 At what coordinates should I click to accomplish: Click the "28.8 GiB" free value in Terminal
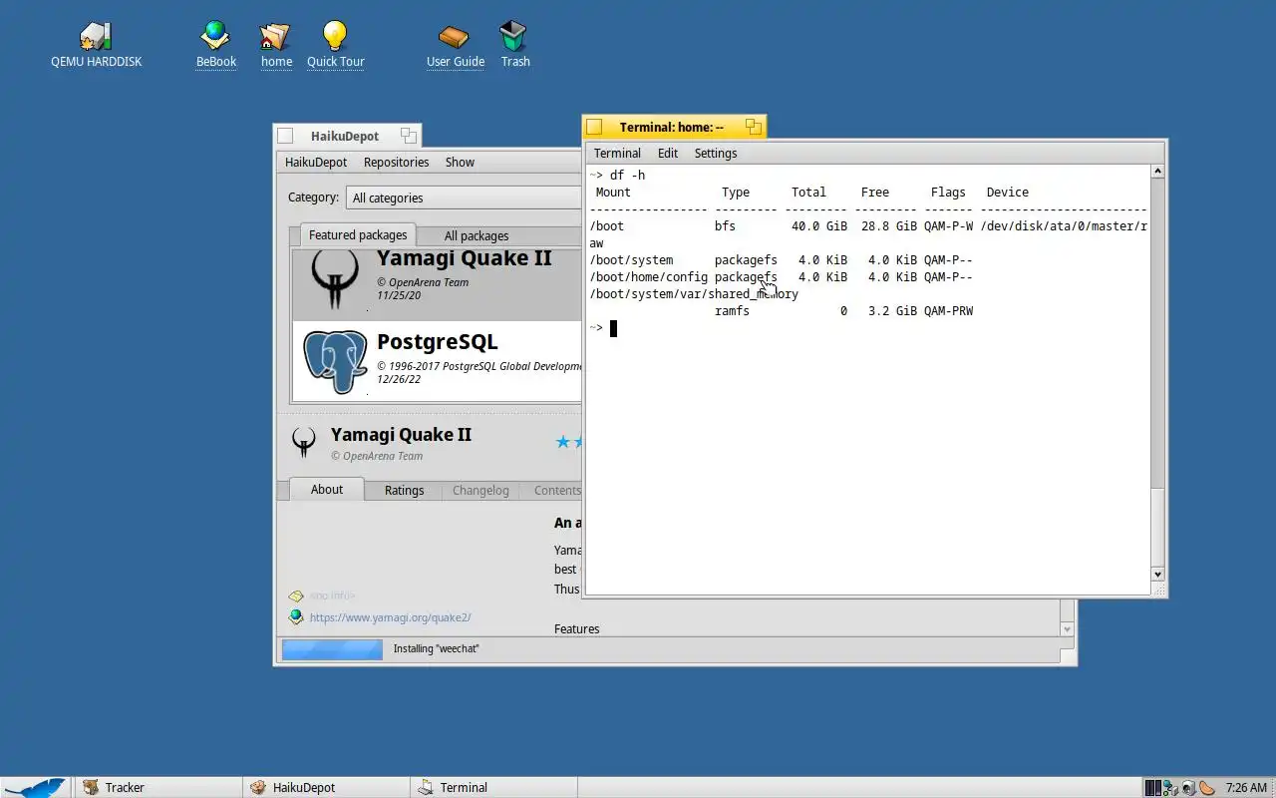[x=889, y=226]
